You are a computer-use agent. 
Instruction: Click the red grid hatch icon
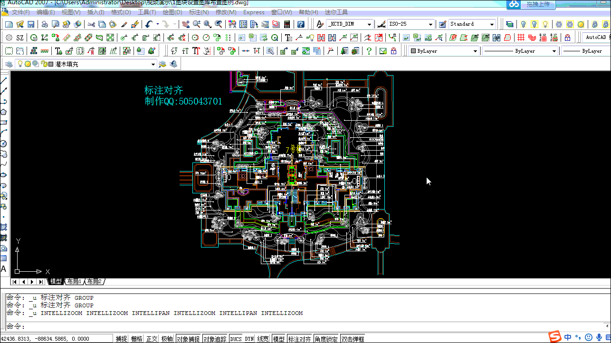521,38
